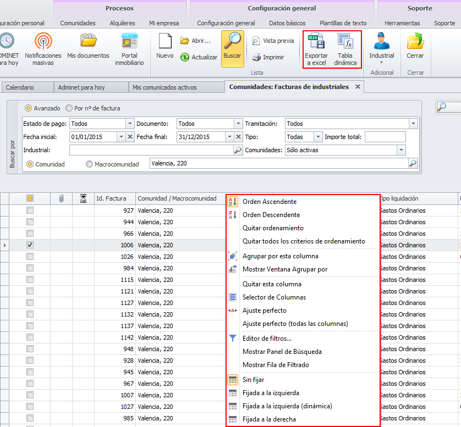The height and width of the screenshot is (427, 461).
Task: Uncheck the checkbox for invoice 1006
Action: click(30, 245)
